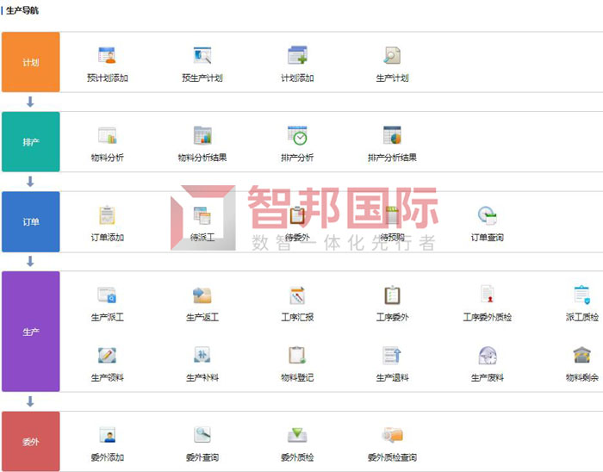
Task: Open the red 委外 stage block
Action: click(x=30, y=441)
